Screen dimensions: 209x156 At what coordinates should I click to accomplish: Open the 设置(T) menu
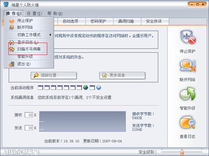click(x=34, y=14)
